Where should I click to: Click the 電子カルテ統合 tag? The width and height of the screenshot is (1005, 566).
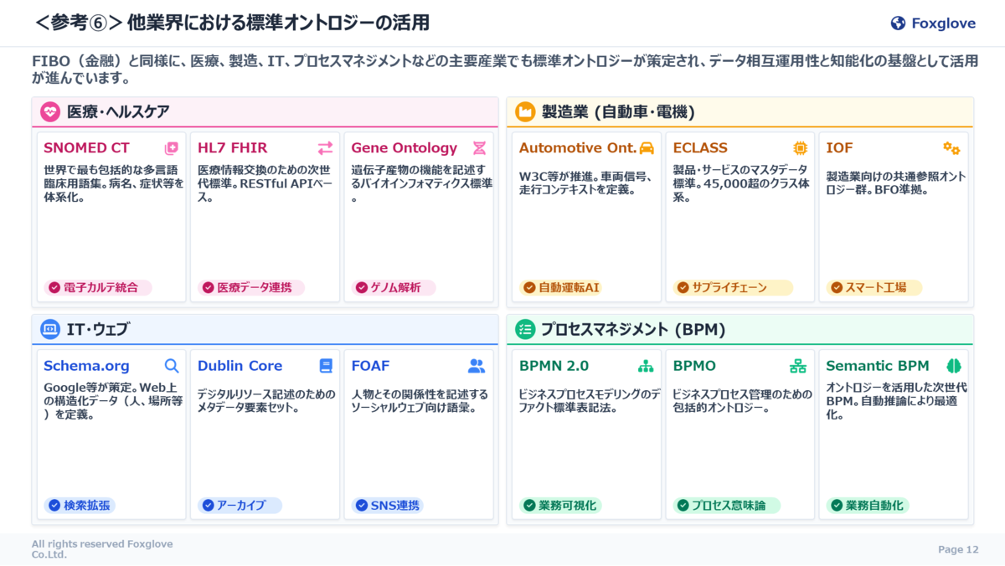(98, 287)
